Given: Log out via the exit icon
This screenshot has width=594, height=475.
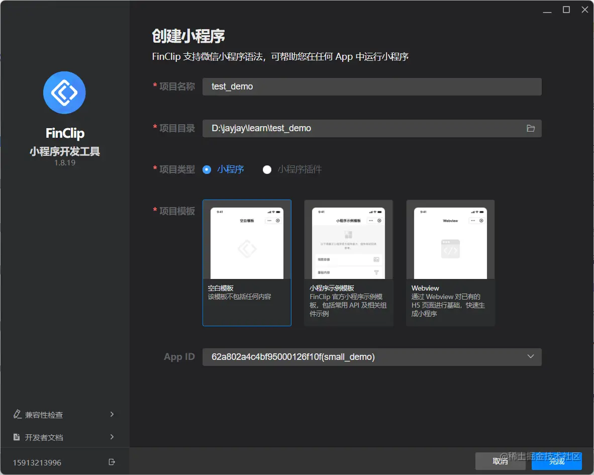Looking at the screenshot, I should coord(112,462).
